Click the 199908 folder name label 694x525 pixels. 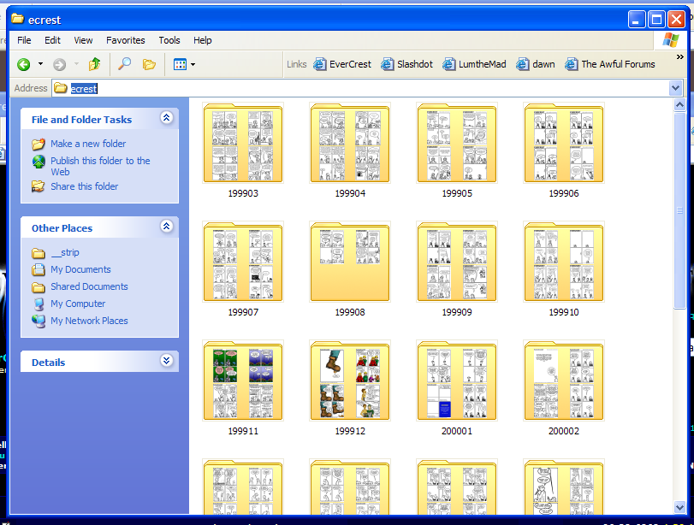click(x=350, y=312)
